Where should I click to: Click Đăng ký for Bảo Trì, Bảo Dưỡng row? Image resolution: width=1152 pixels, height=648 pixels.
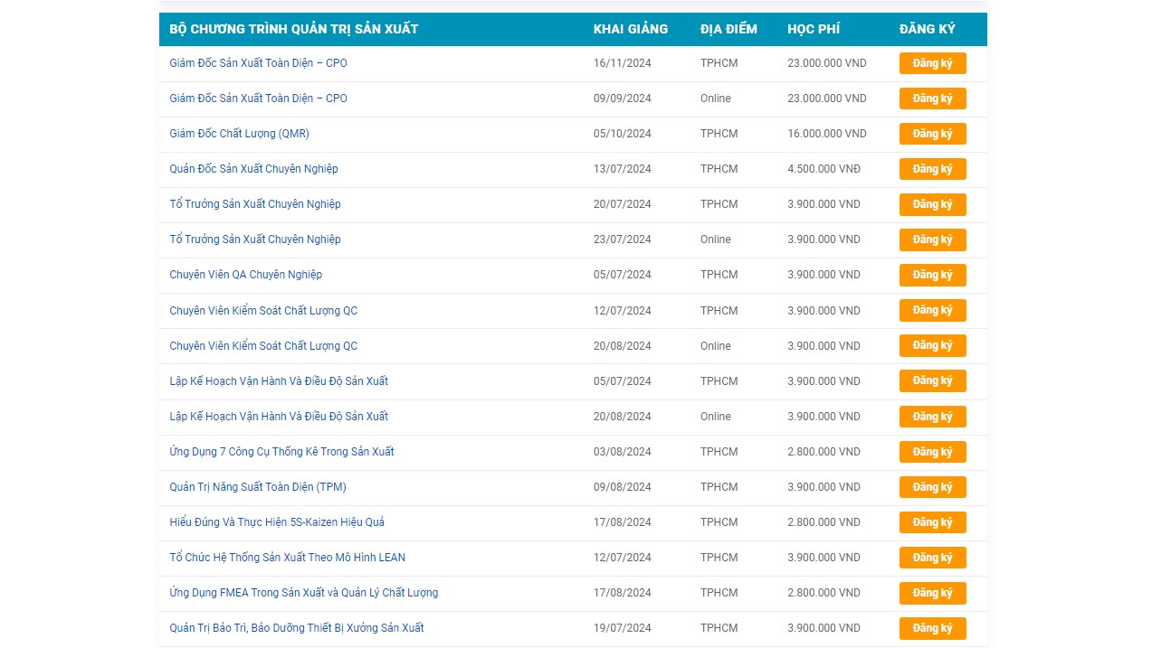tap(932, 628)
